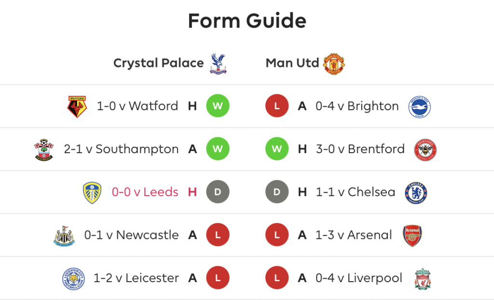Click the grey D badge beside Chelsea
The width and height of the screenshot is (494, 300).
pos(277,192)
